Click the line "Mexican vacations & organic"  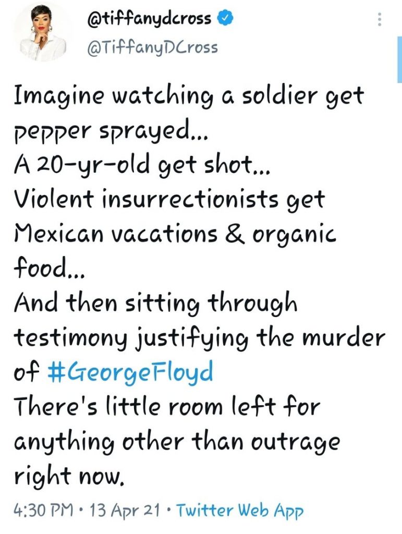point(174,235)
